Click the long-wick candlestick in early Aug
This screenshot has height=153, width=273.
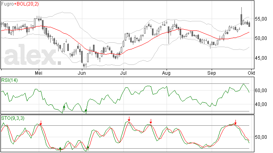point(169,35)
